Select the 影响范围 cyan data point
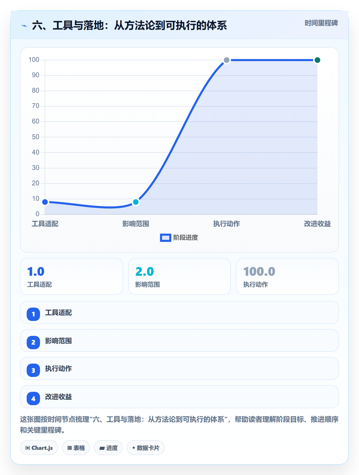The width and height of the screenshot is (359, 475). click(x=136, y=202)
